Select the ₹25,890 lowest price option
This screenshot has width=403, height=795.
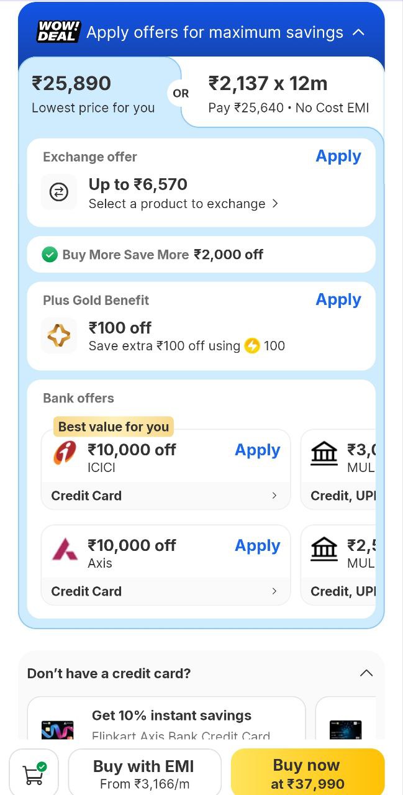[93, 93]
